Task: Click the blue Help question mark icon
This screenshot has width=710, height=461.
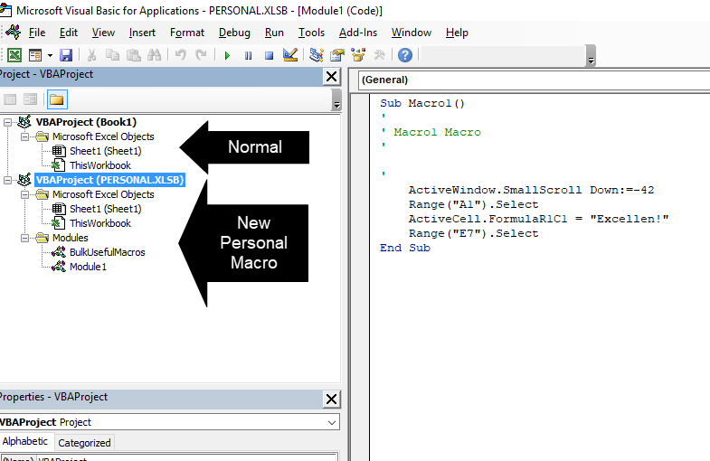Action: 405,55
